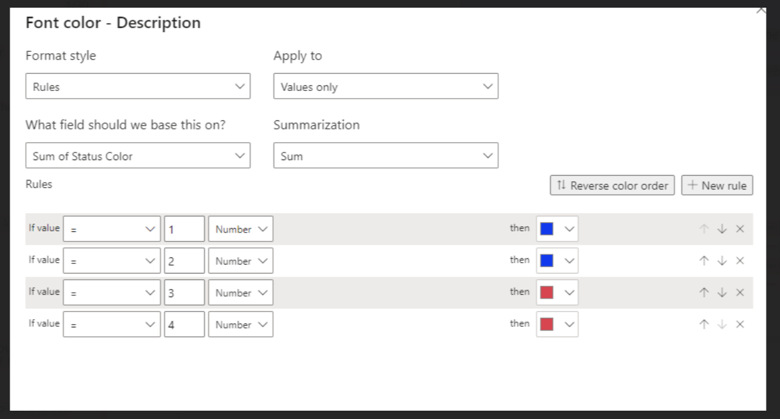Image resolution: width=780 pixels, height=419 pixels.
Task: Open the Summarization dropdown showing Sum
Action: point(386,156)
